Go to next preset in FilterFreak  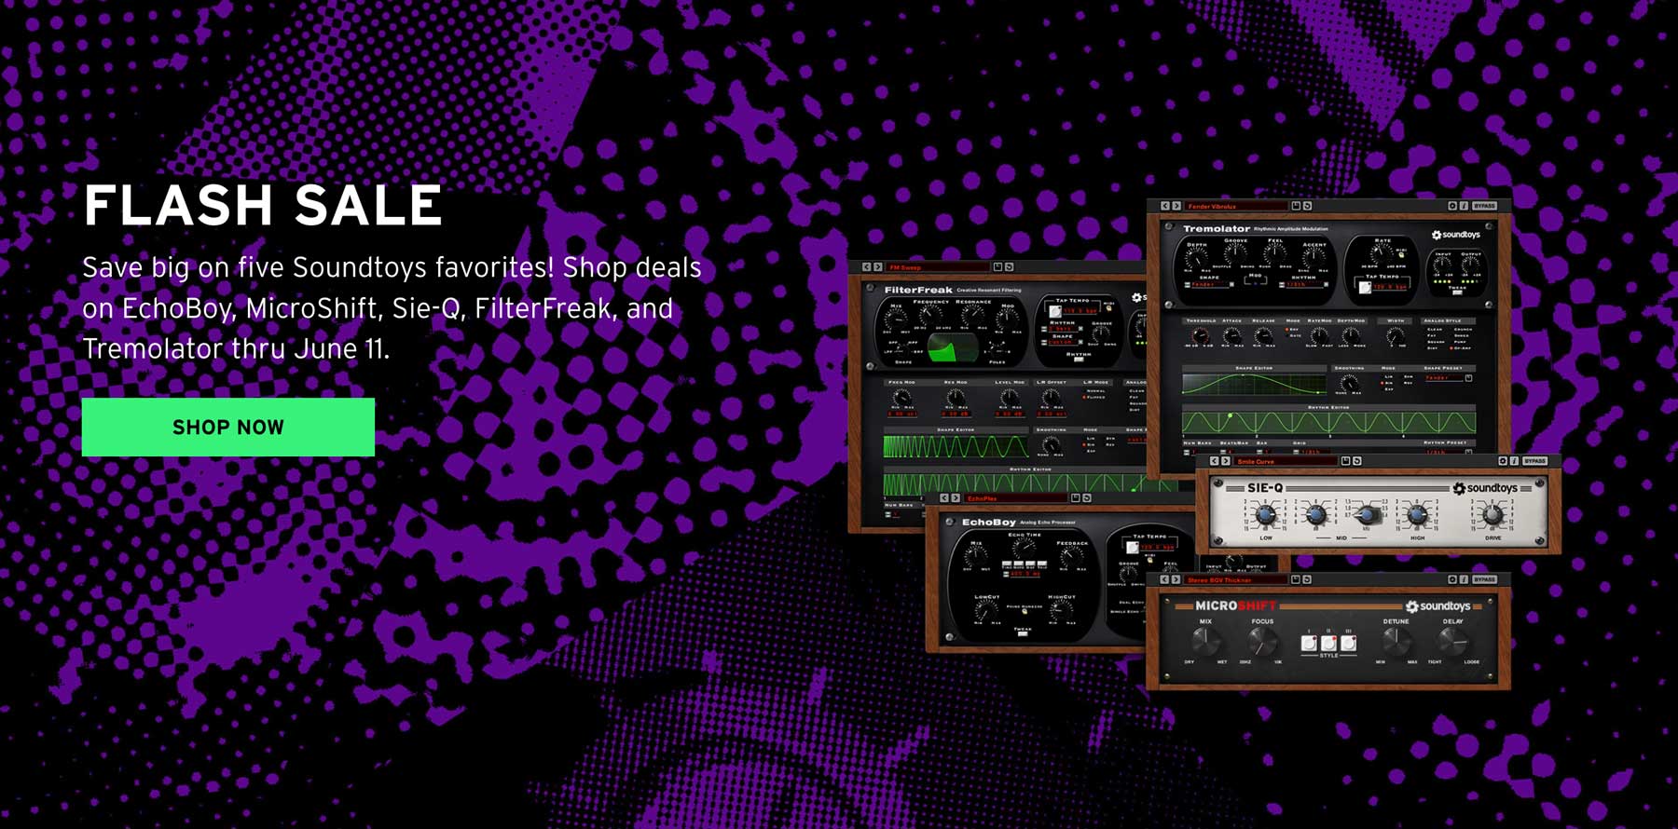tap(878, 267)
